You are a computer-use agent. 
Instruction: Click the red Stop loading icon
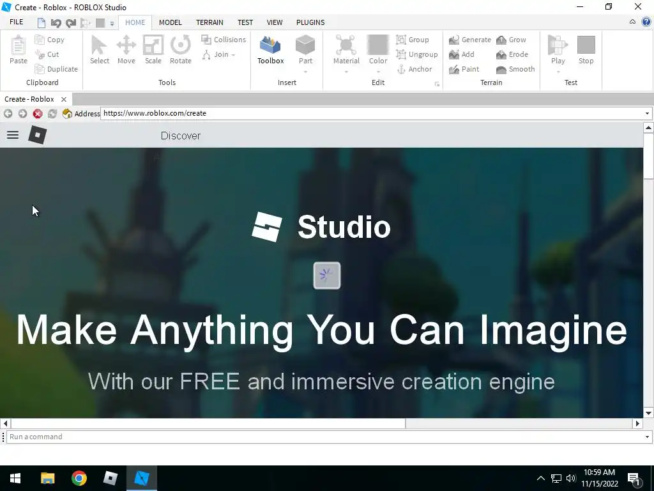[38, 114]
